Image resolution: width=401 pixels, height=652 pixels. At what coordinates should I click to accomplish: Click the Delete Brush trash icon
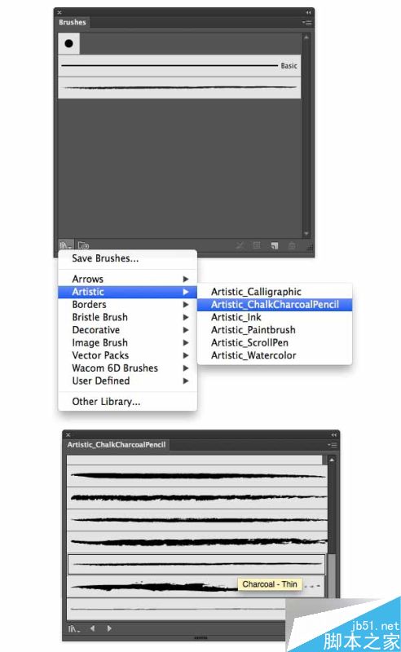click(292, 246)
